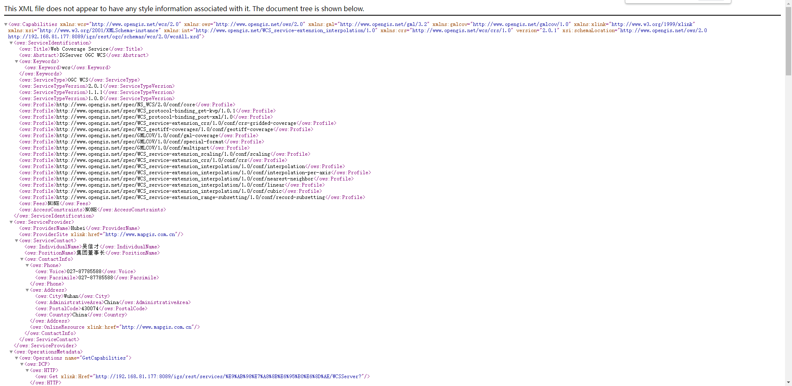
Task: Collapse the ows:HTTP element arrow
Action: (27, 370)
